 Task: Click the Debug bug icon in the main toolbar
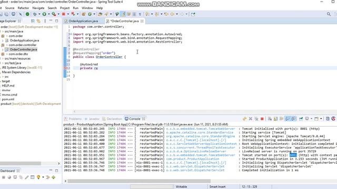click(x=35, y=14)
